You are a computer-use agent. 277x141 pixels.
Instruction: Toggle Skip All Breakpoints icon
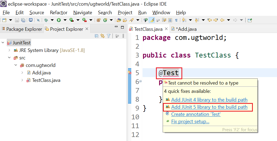point(38,20)
